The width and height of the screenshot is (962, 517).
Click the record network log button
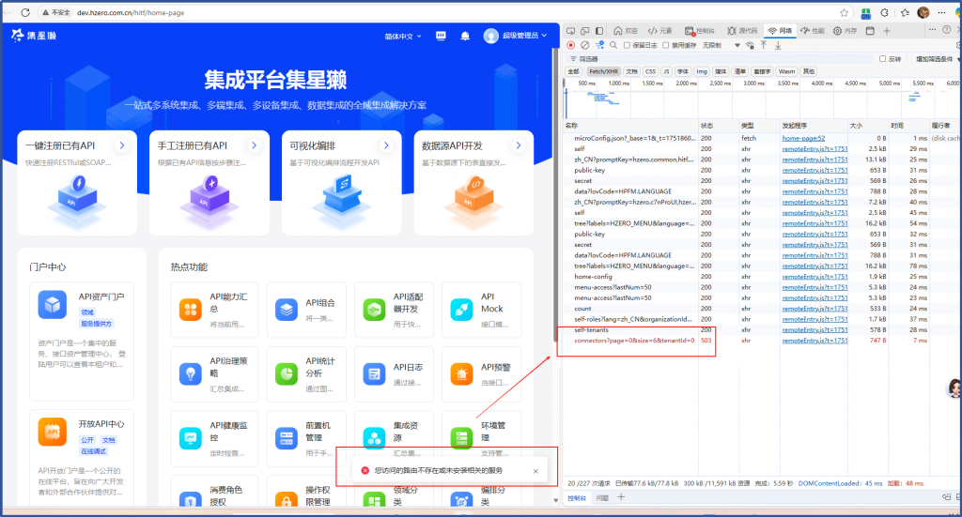click(570, 45)
